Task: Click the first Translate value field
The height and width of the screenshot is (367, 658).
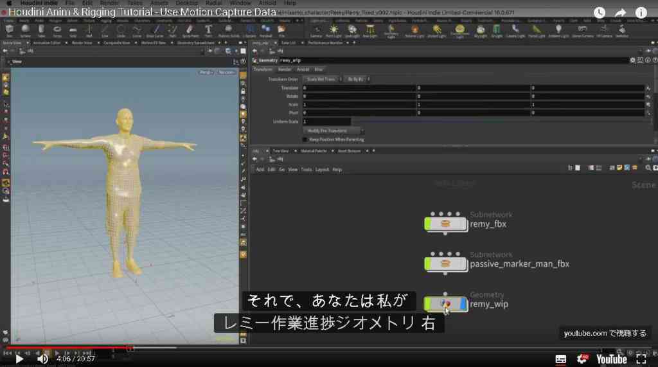Action: pos(359,88)
